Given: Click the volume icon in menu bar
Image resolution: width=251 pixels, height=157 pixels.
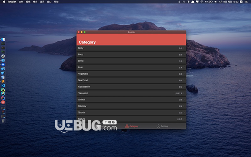Looking at the screenshot, I should tap(215, 2).
